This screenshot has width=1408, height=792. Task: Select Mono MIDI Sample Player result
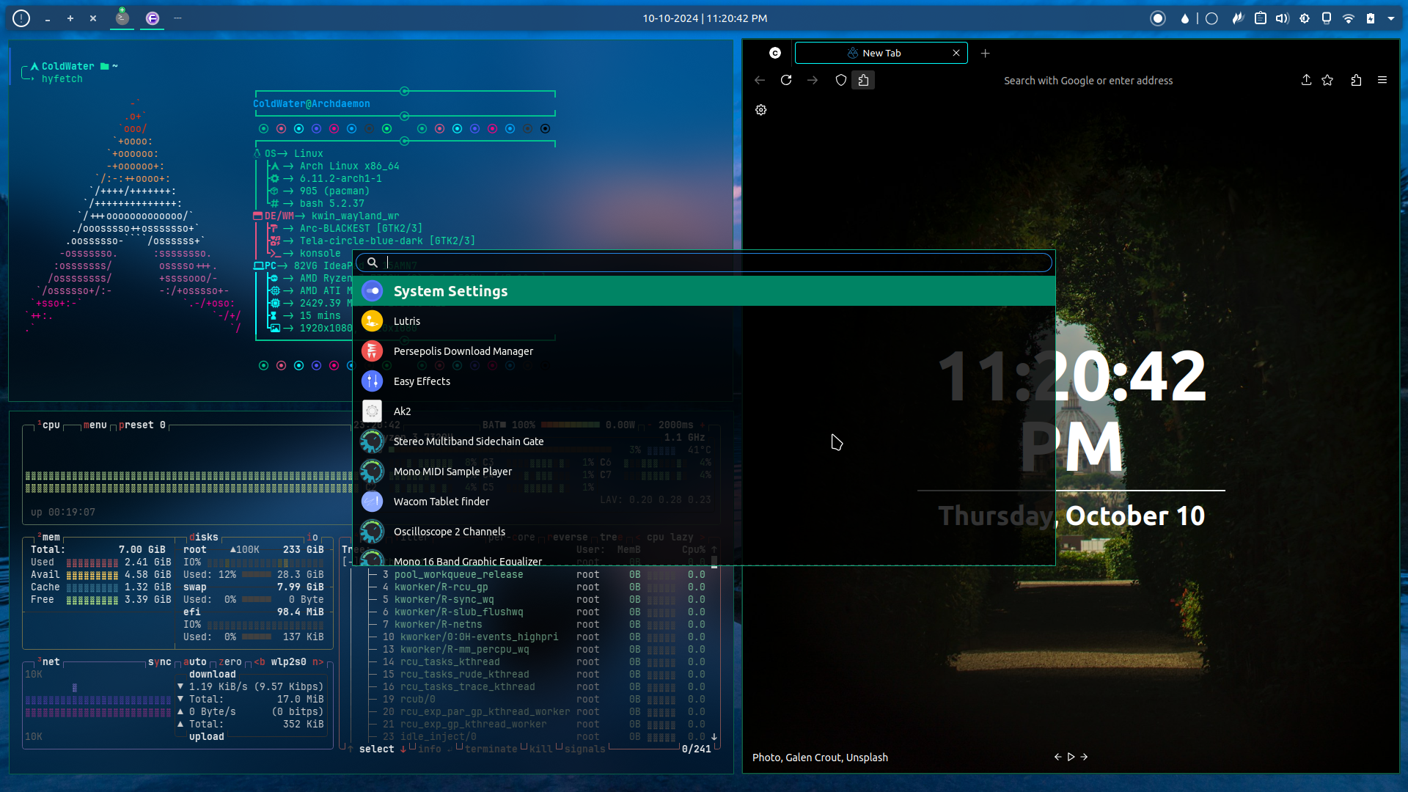(x=704, y=472)
